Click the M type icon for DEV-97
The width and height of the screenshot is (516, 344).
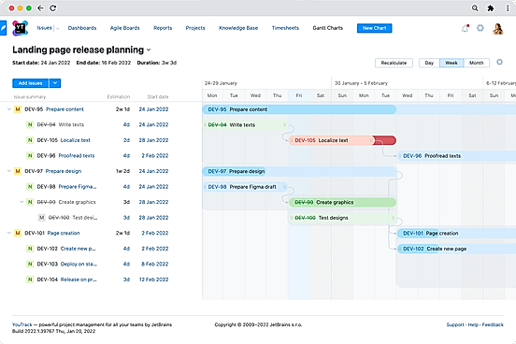click(x=18, y=171)
